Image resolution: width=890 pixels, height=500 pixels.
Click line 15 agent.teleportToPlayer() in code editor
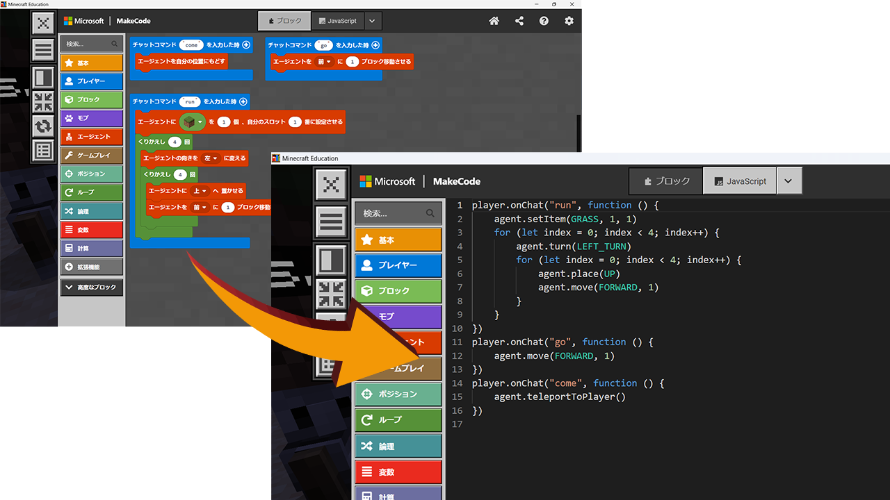point(560,397)
